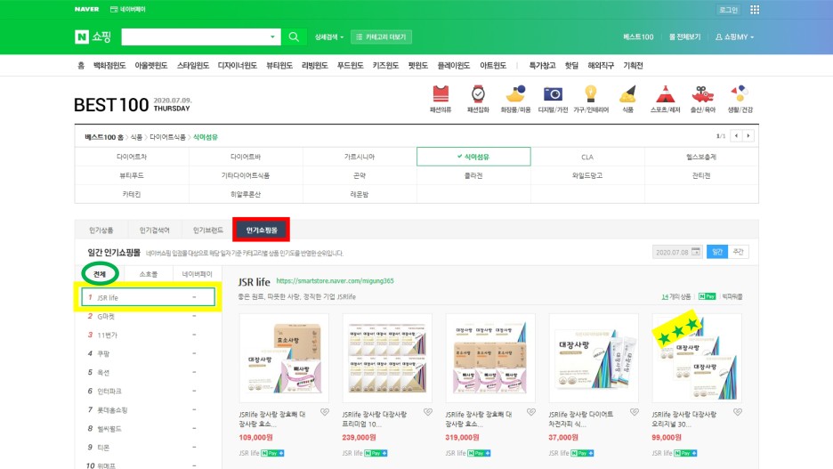Switch to the 인기브랜드 tab

tap(207, 230)
